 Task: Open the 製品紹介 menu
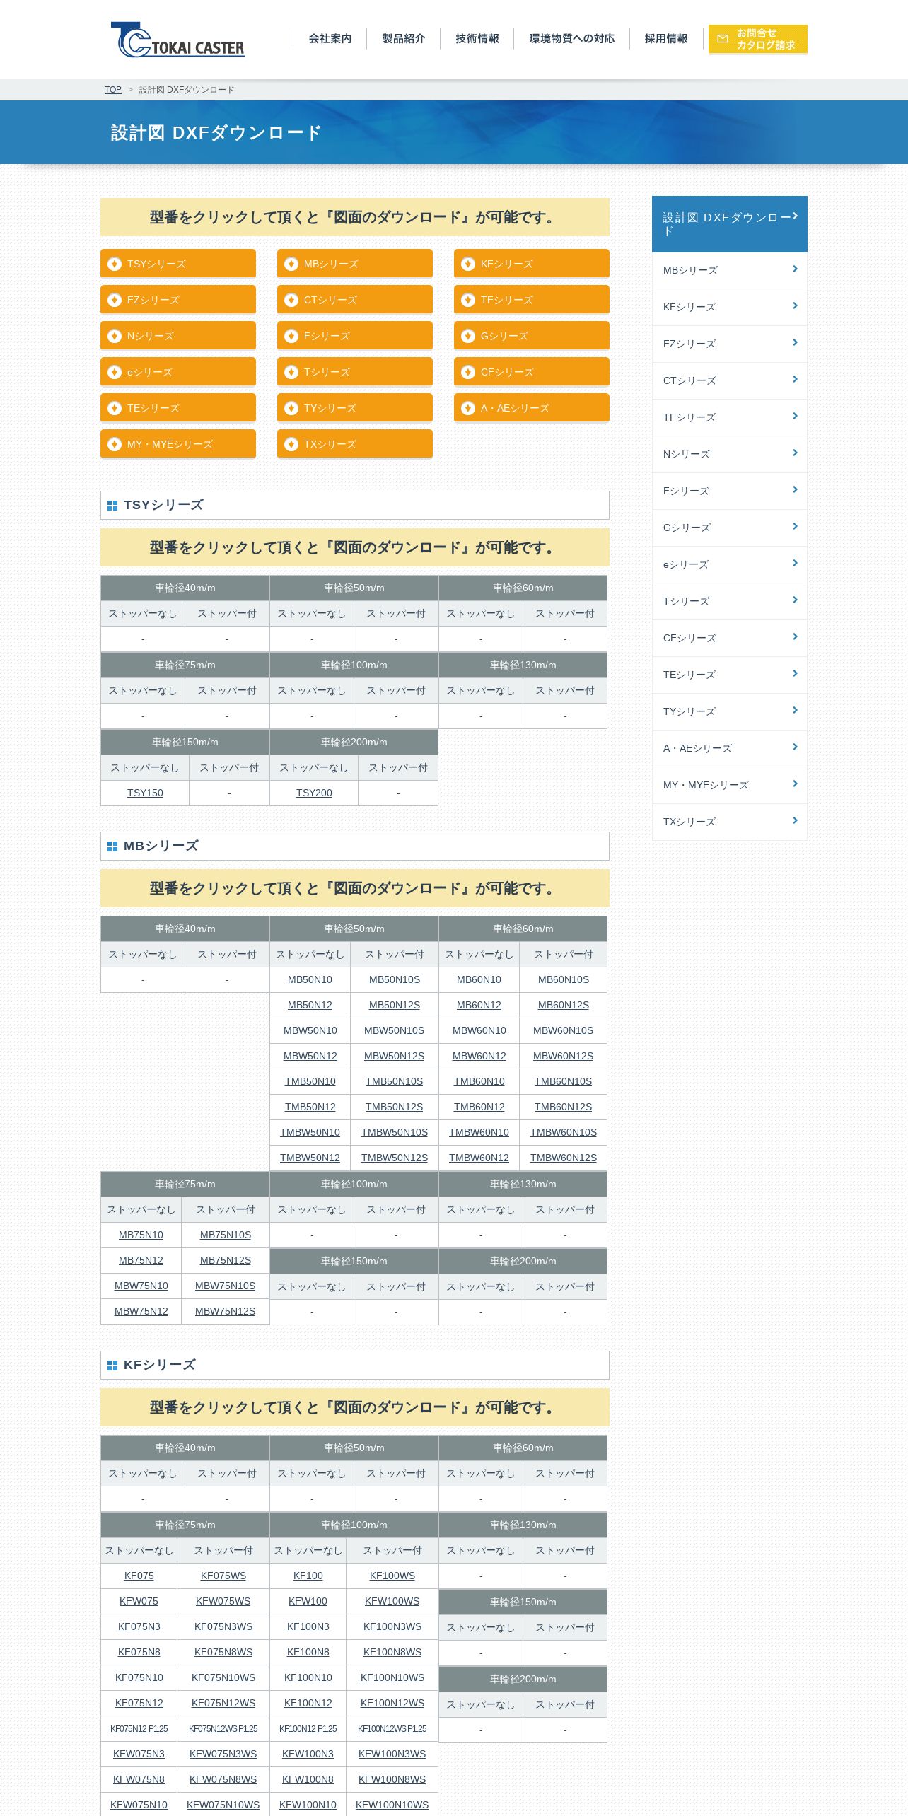point(404,39)
